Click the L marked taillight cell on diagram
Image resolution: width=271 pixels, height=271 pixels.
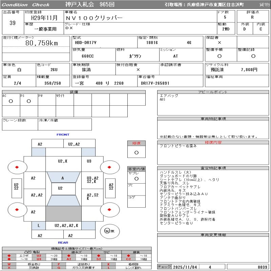[x=39, y=225]
